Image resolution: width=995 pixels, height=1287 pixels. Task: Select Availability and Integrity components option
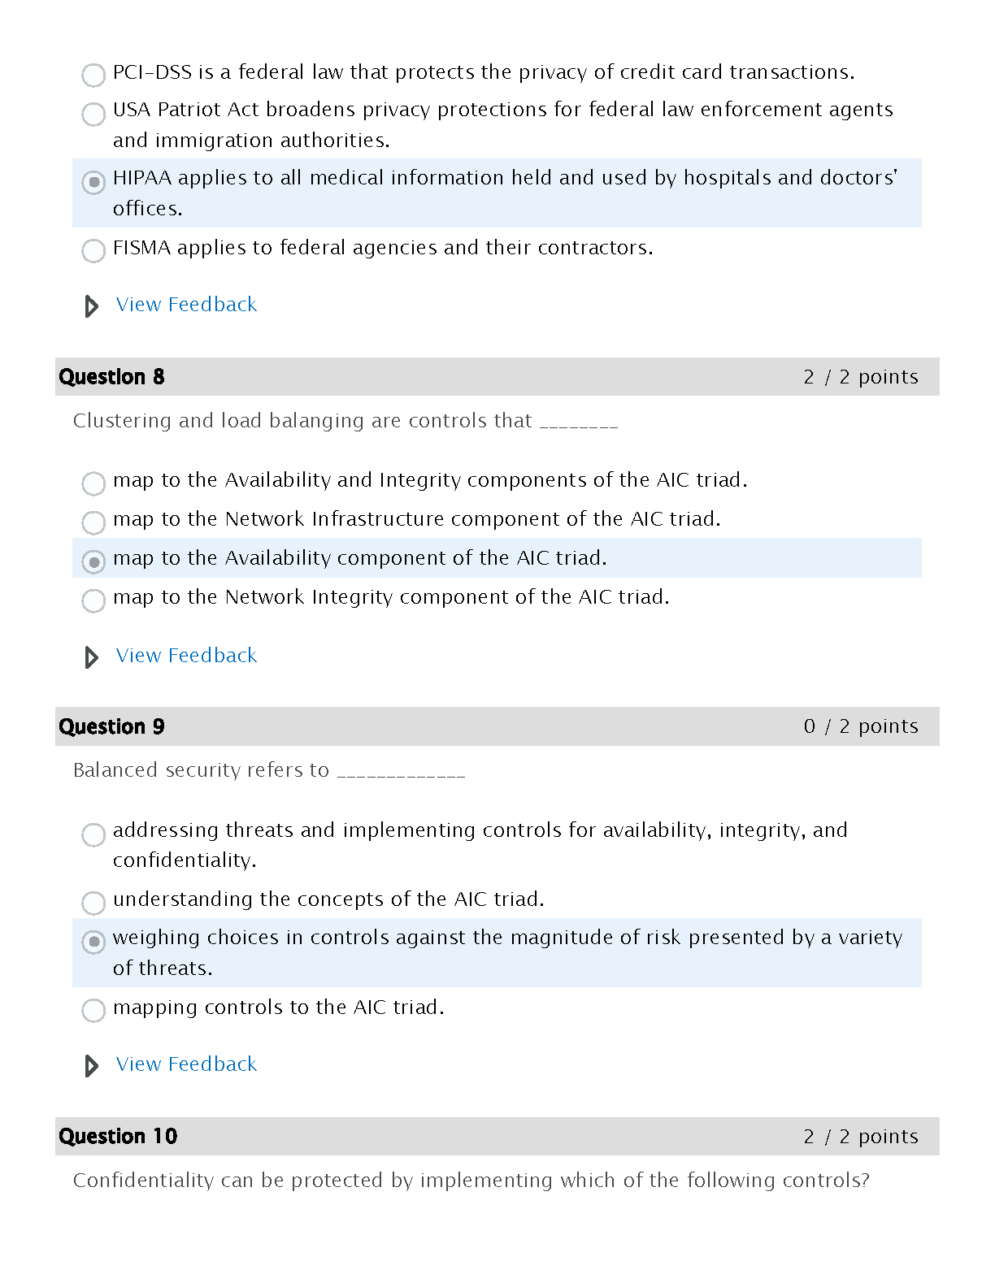point(93,483)
